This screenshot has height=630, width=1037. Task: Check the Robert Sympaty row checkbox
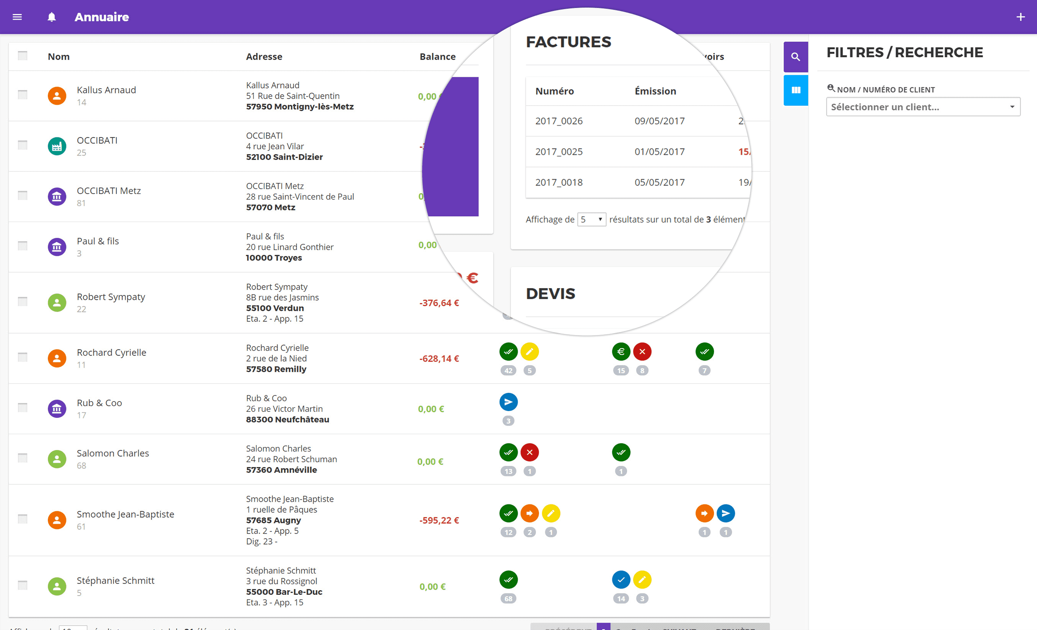coord(23,302)
